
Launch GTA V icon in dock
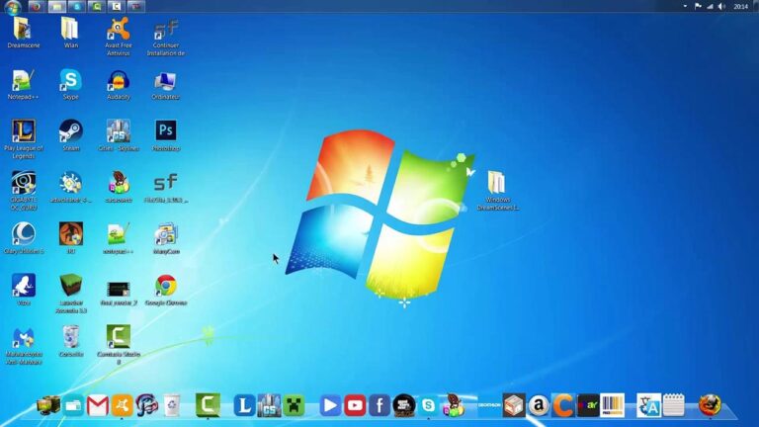(404, 405)
